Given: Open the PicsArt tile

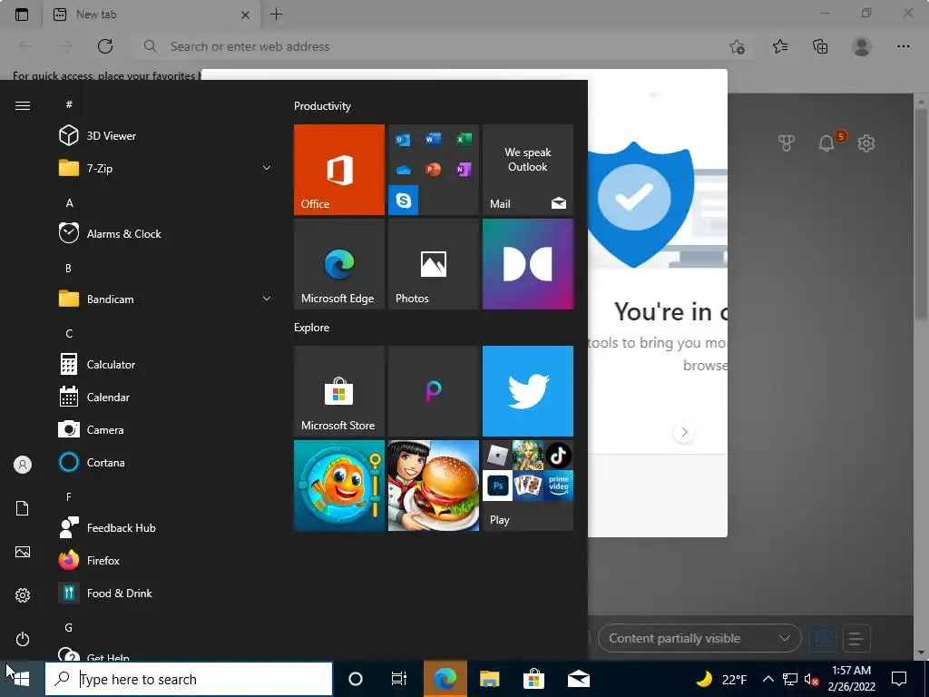Looking at the screenshot, I should 434,391.
